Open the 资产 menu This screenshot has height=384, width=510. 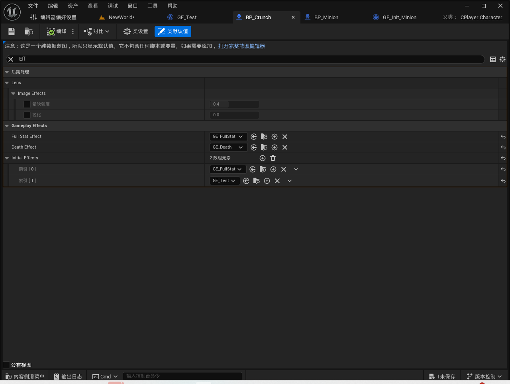pos(73,6)
